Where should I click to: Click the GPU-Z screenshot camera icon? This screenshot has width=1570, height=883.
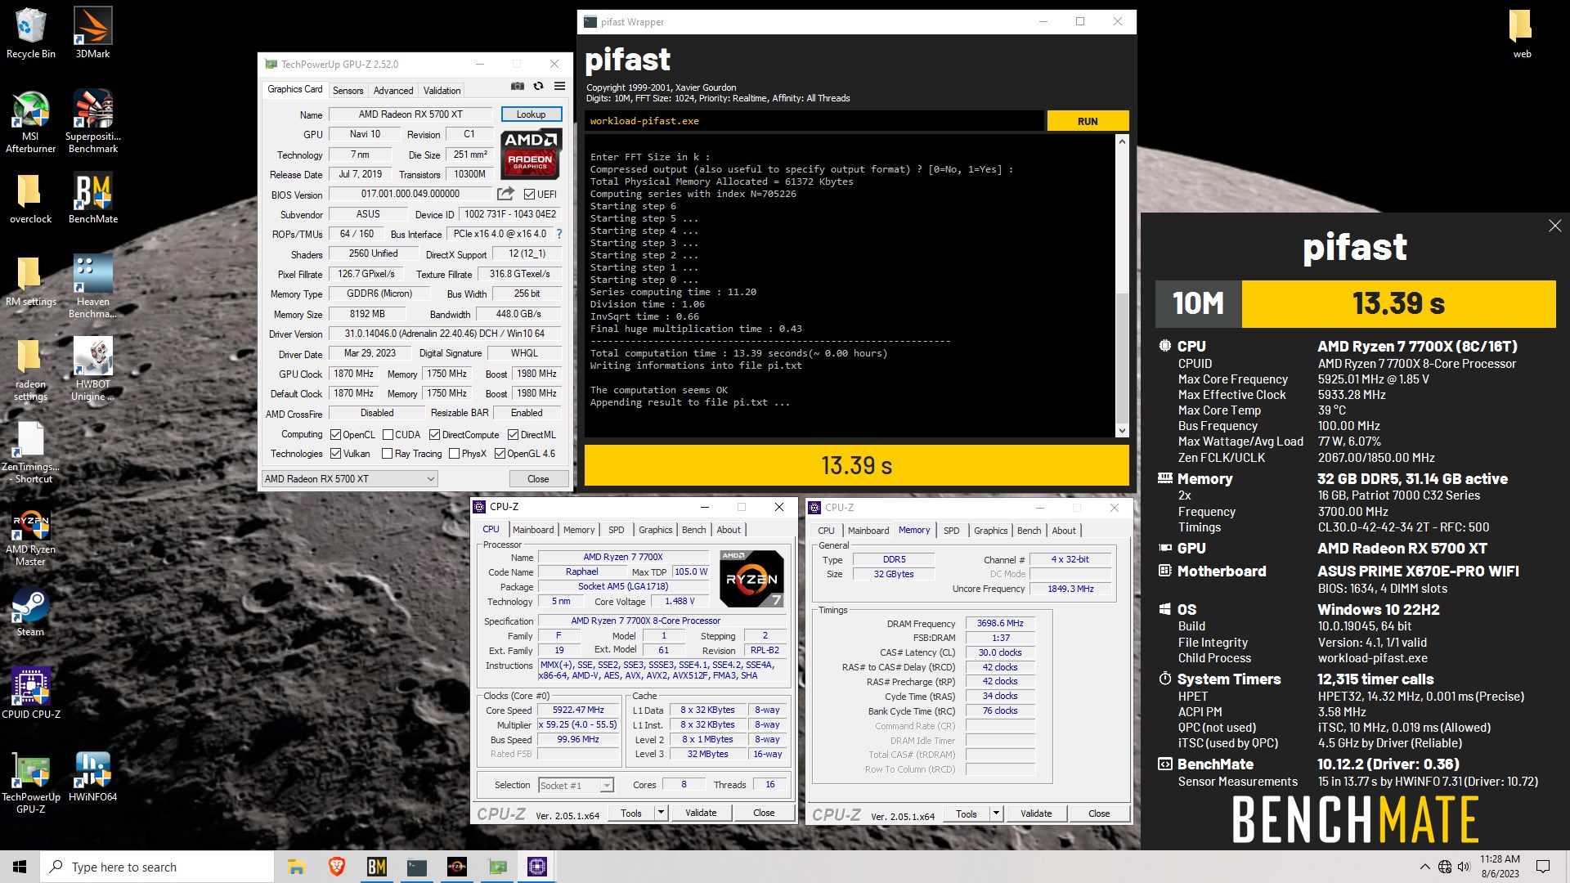pyautogui.click(x=518, y=86)
